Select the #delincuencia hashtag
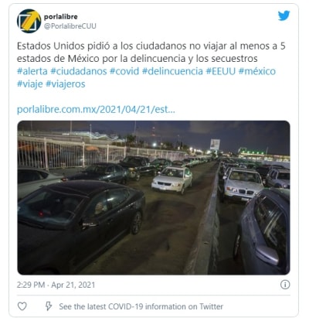The width and height of the screenshot is (309, 321). tap(172, 71)
